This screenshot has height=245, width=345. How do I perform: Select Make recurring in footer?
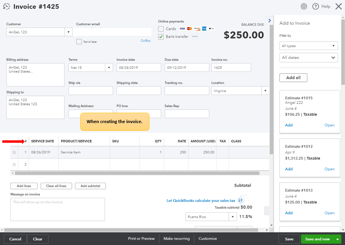coord(176,238)
